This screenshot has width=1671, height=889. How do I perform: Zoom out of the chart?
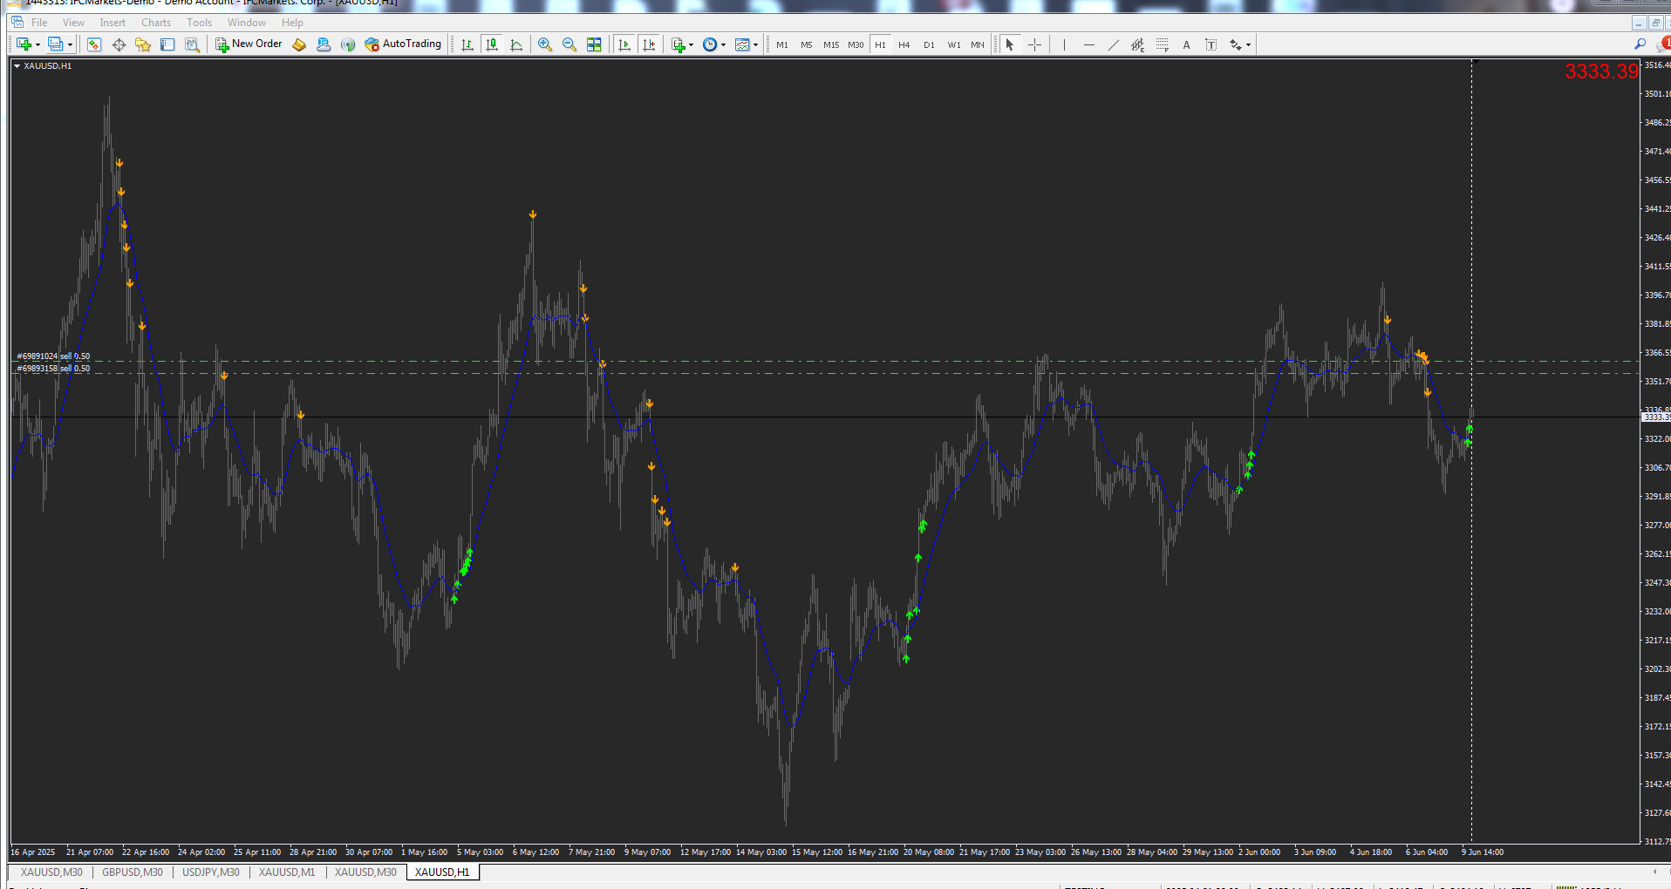tap(570, 44)
